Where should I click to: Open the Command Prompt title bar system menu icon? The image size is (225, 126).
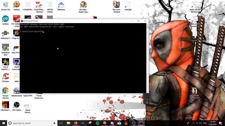[x=22, y=21]
